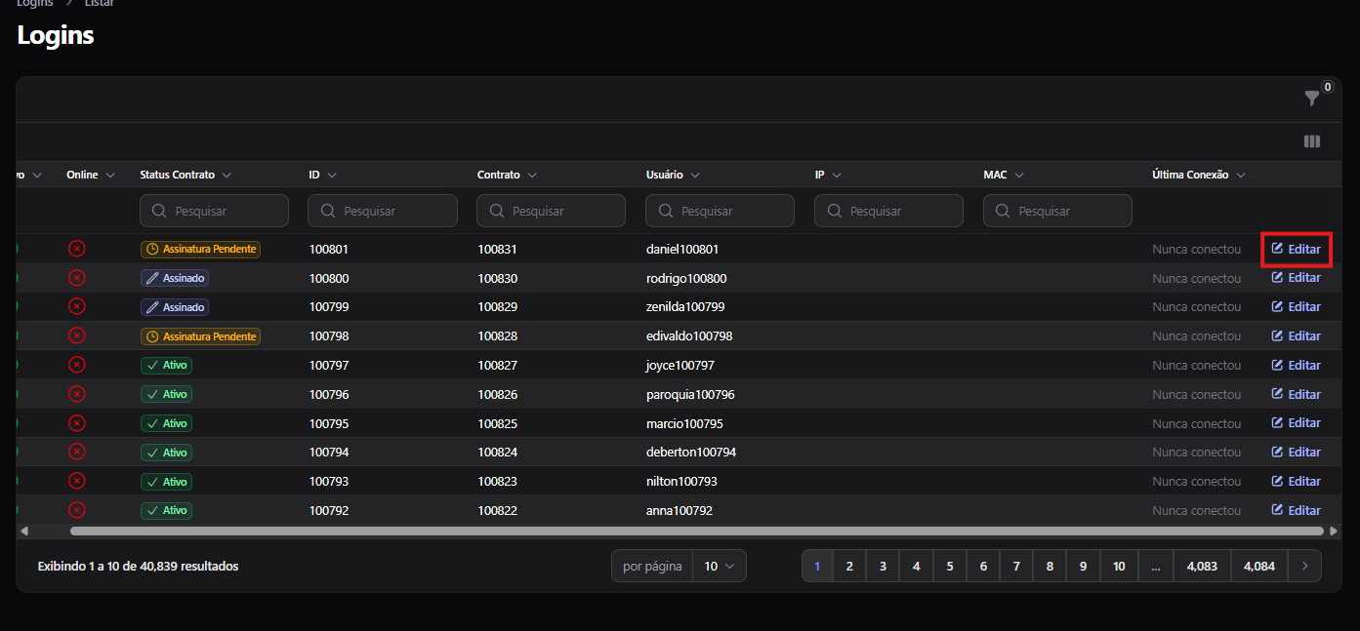Click the left arrow of horizontal scrollbar
This screenshot has width=1360, height=631.
pyautogui.click(x=24, y=532)
